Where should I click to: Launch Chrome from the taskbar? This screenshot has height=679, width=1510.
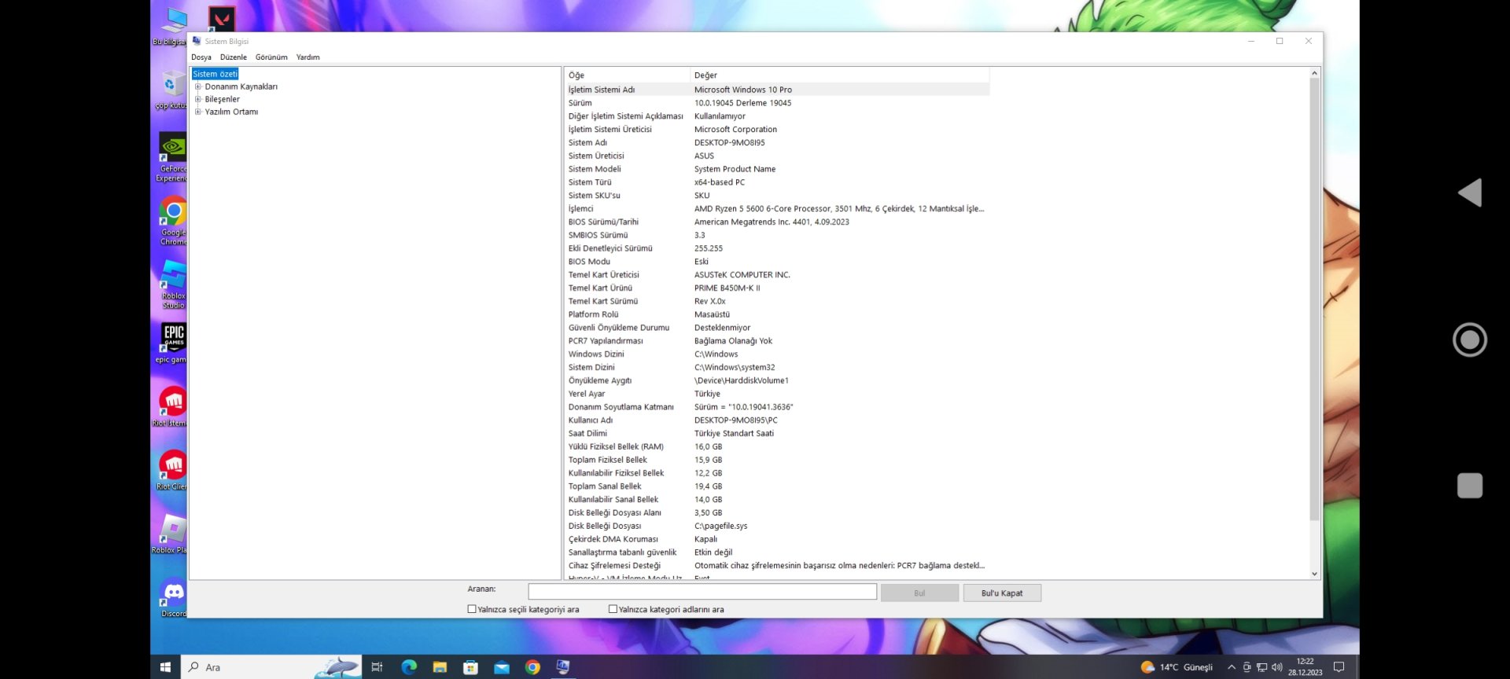pyautogui.click(x=532, y=667)
